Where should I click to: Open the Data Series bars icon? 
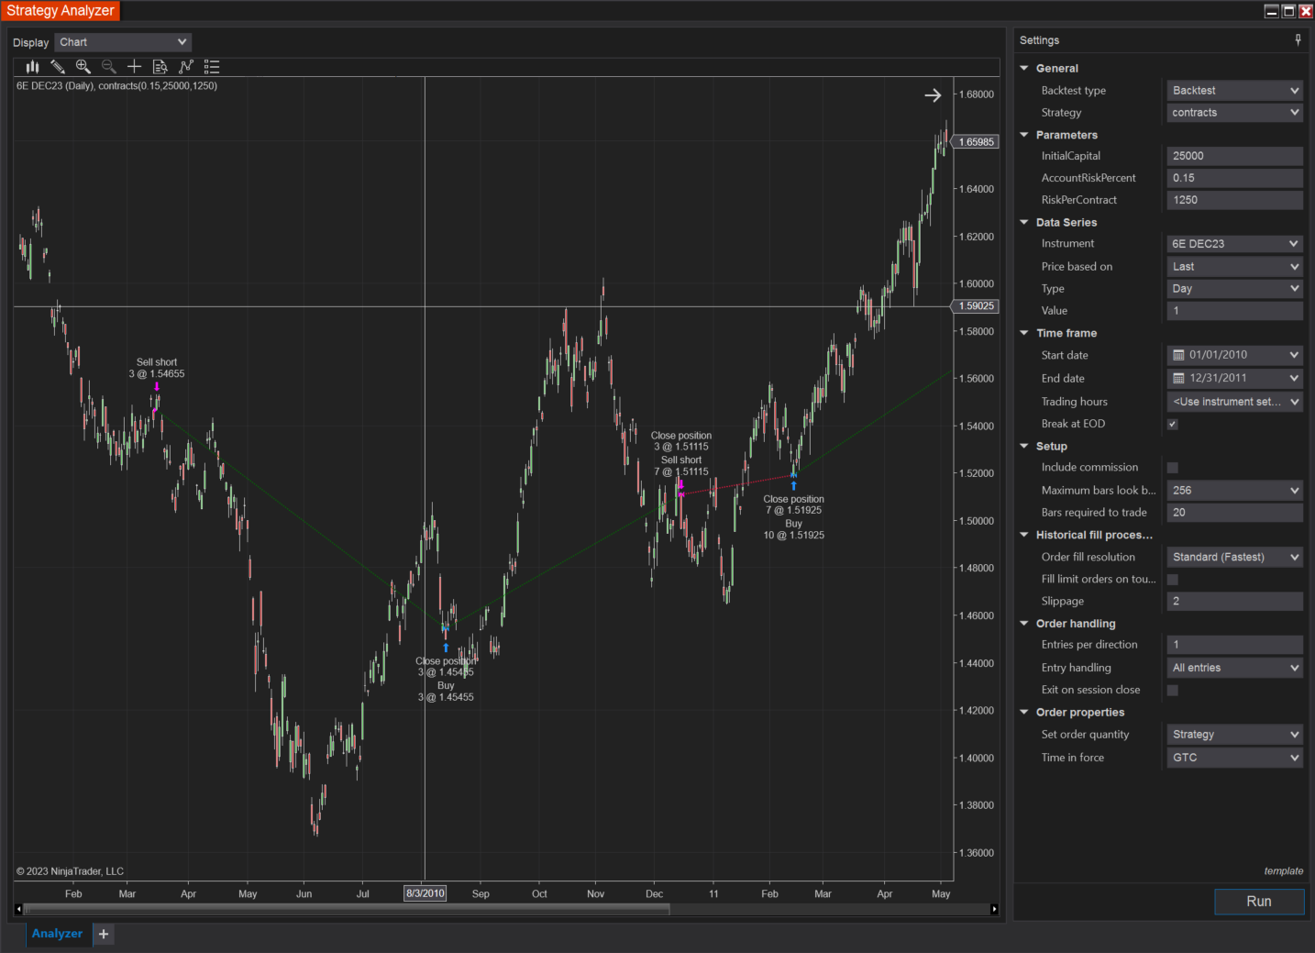(x=33, y=66)
